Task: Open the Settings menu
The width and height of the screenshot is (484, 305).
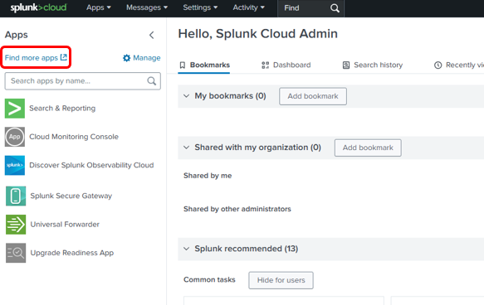Action: point(200,7)
